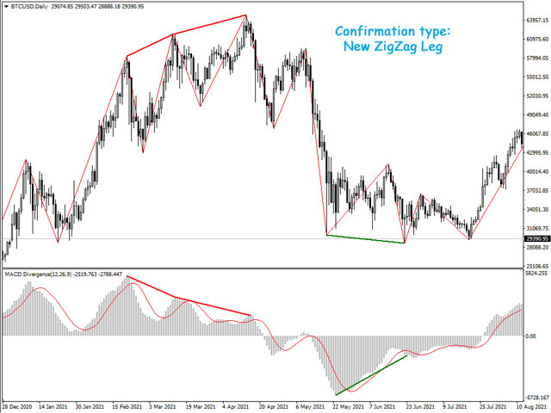
Task: Select the MACD -5728.167 scale label
Action: (537, 398)
